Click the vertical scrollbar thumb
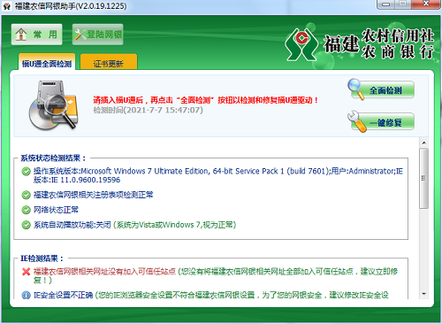This screenshot has width=442, height=324. click(x=424, y=179)
